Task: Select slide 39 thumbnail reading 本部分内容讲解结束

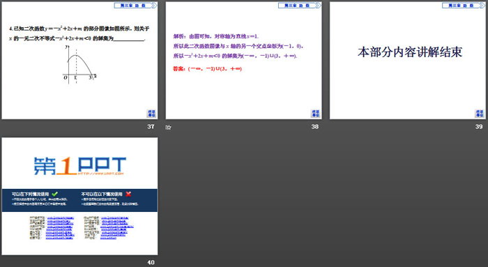Action: pyautogui.click(x=408, y=61)
